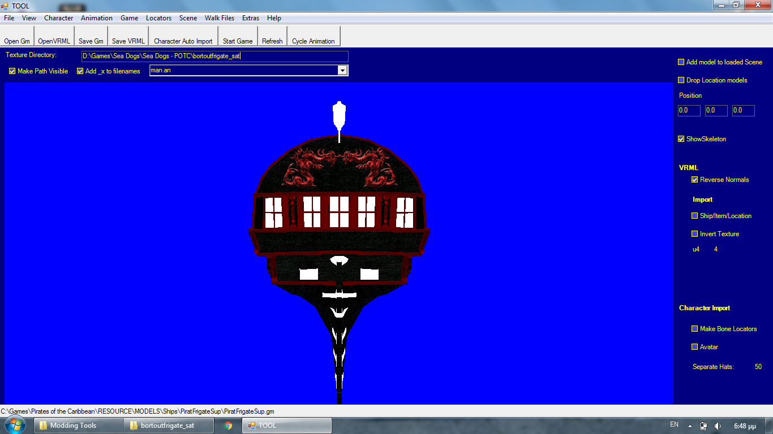Switch to Modding Tools folder in taskbar

tap(79, 426)
